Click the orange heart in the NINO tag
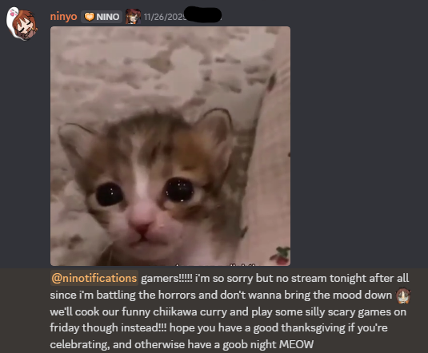428x353 pixels. pos(90,17)
